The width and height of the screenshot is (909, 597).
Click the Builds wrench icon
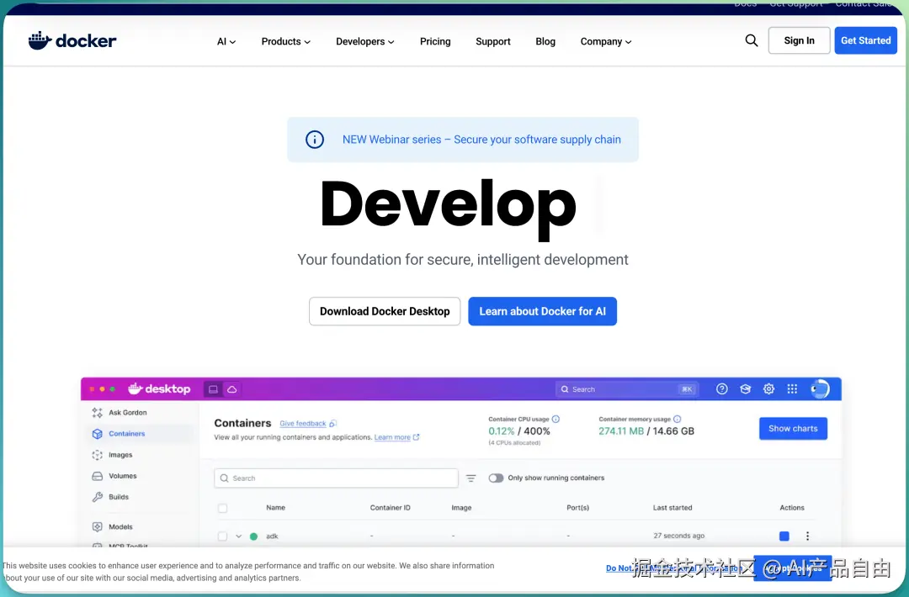[x=97, y=497]
